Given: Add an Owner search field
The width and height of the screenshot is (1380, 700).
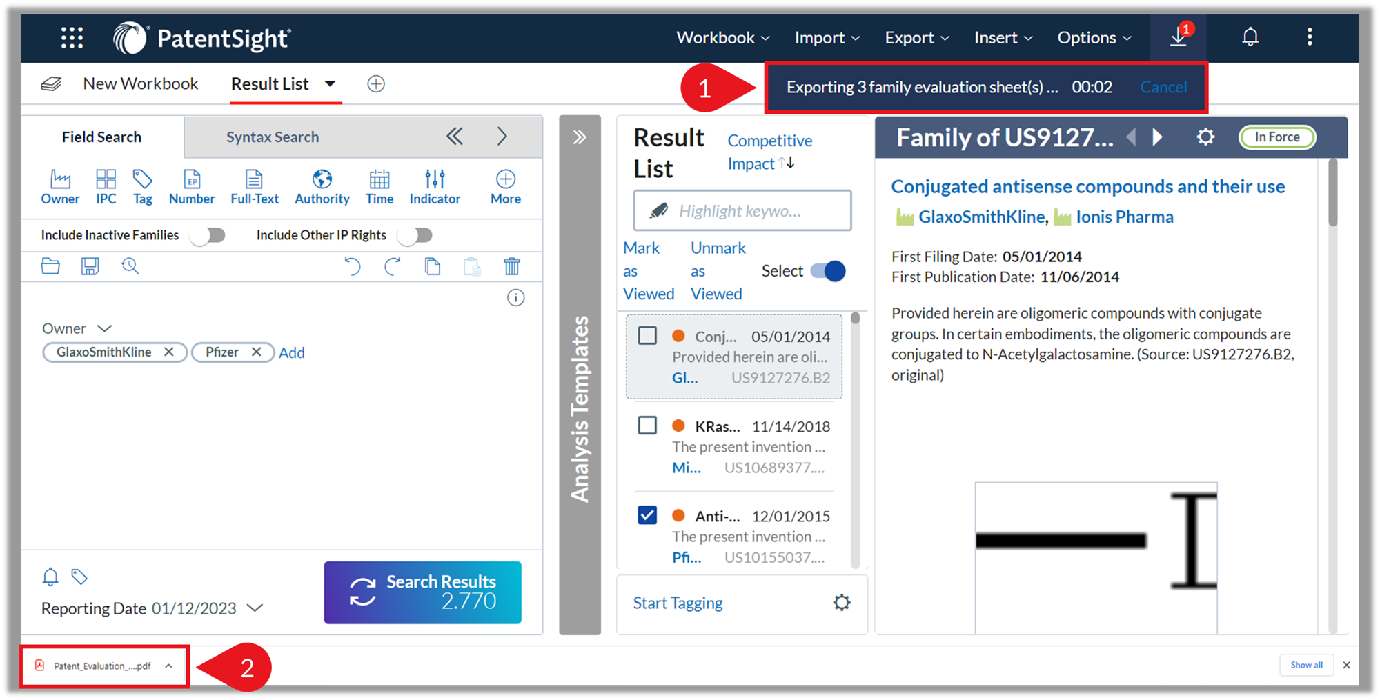Looking at the screenshot, I should pyautogui.click(x=60, y=188).
